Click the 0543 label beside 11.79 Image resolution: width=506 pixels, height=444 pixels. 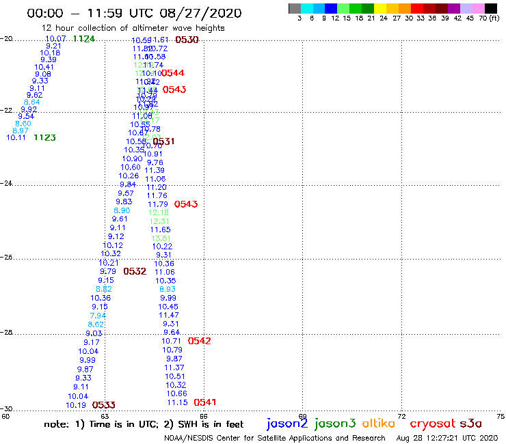[186, 204]
